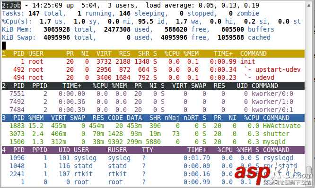Screen dimensions: 315x188
Task: Click TIME+ value 0:00.34 of upstart-udev
Action: click(x=223, y=69)
